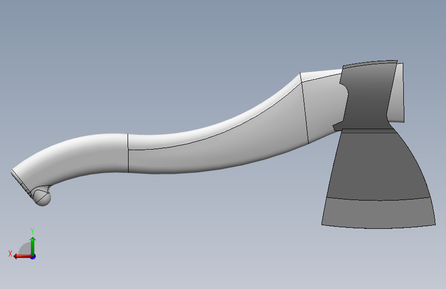Select the lighter gray blade edge band
Viewport: 446px width, 289px height.
[378, 213]
